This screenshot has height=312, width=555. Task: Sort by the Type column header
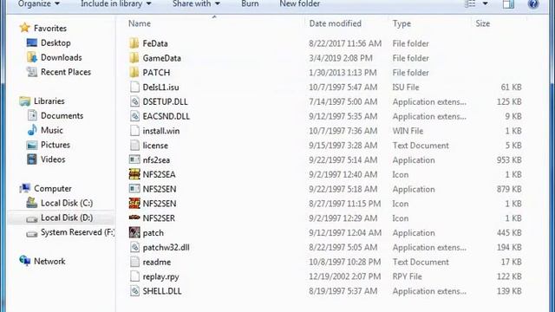pyautogui.click(x=402, y=23)
